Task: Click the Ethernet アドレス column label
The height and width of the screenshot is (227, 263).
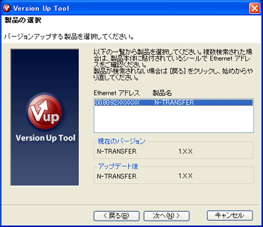Action: pos(116,93)
